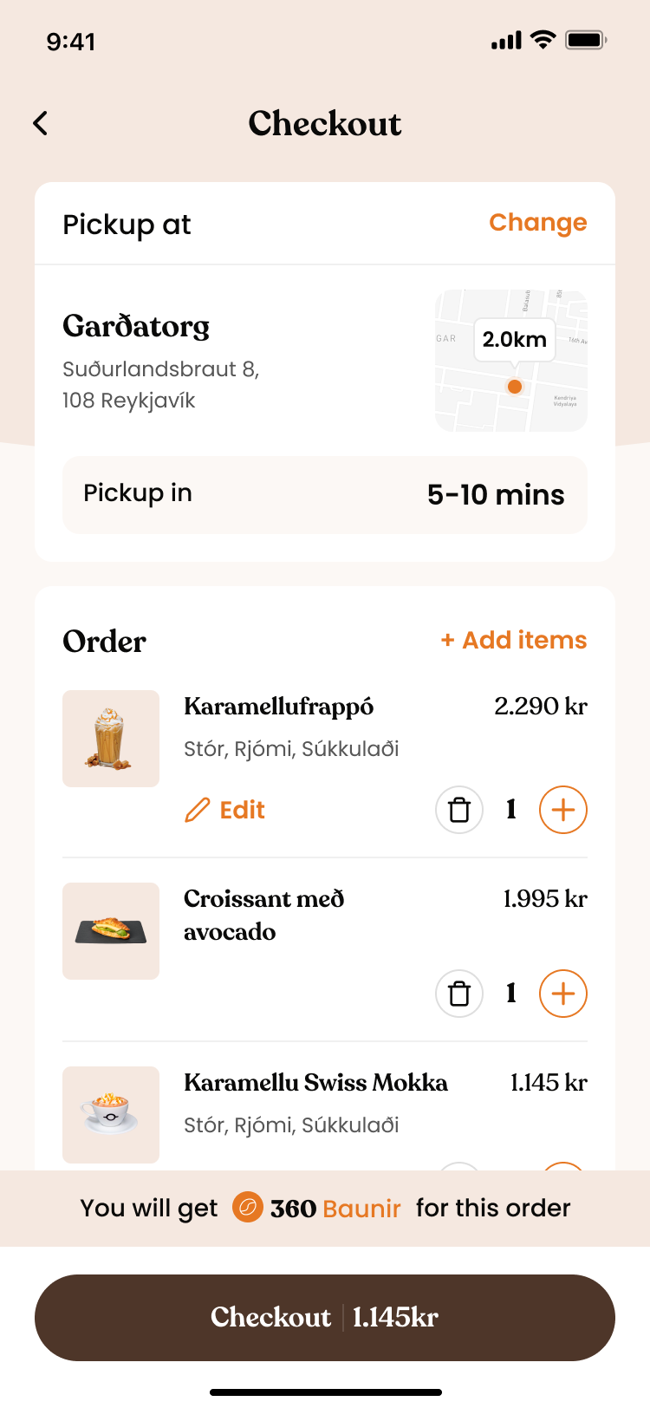The width and height of the screenshot is (650, 1408).
Task: Click the pencil Edit icon for Karamellufrappó
Action: [x=198, y=810]
